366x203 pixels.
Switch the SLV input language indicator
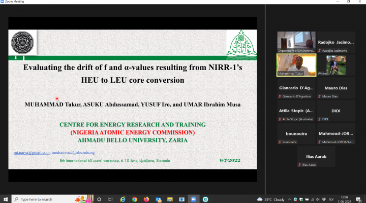[331, 199]
